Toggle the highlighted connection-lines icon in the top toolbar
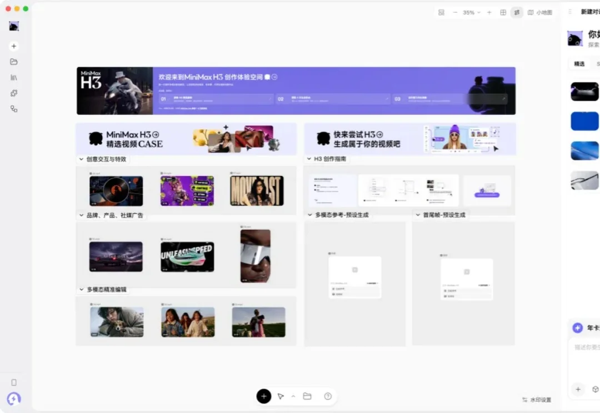Image resolution: width=600 pixels, height=413 pixels. point(517,13)
